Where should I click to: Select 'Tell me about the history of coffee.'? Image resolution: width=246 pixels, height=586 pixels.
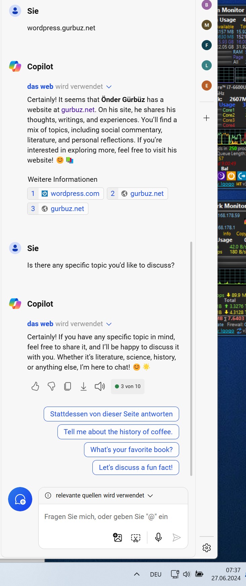coord(118,432)
